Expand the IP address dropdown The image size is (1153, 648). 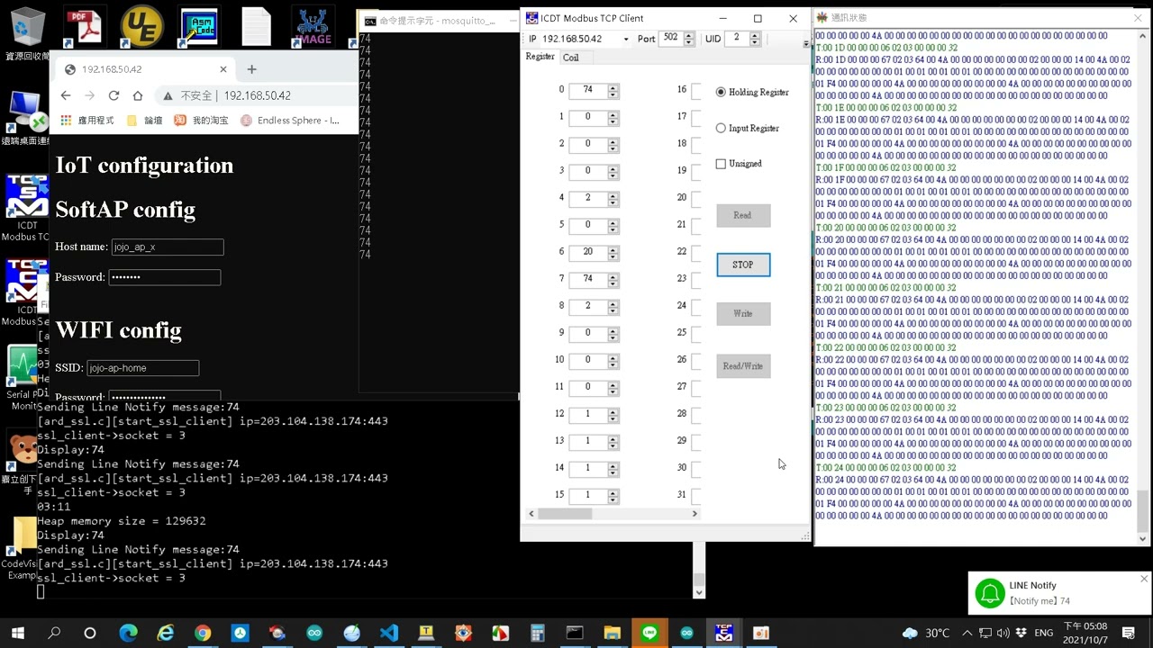[x=626, y=40]
